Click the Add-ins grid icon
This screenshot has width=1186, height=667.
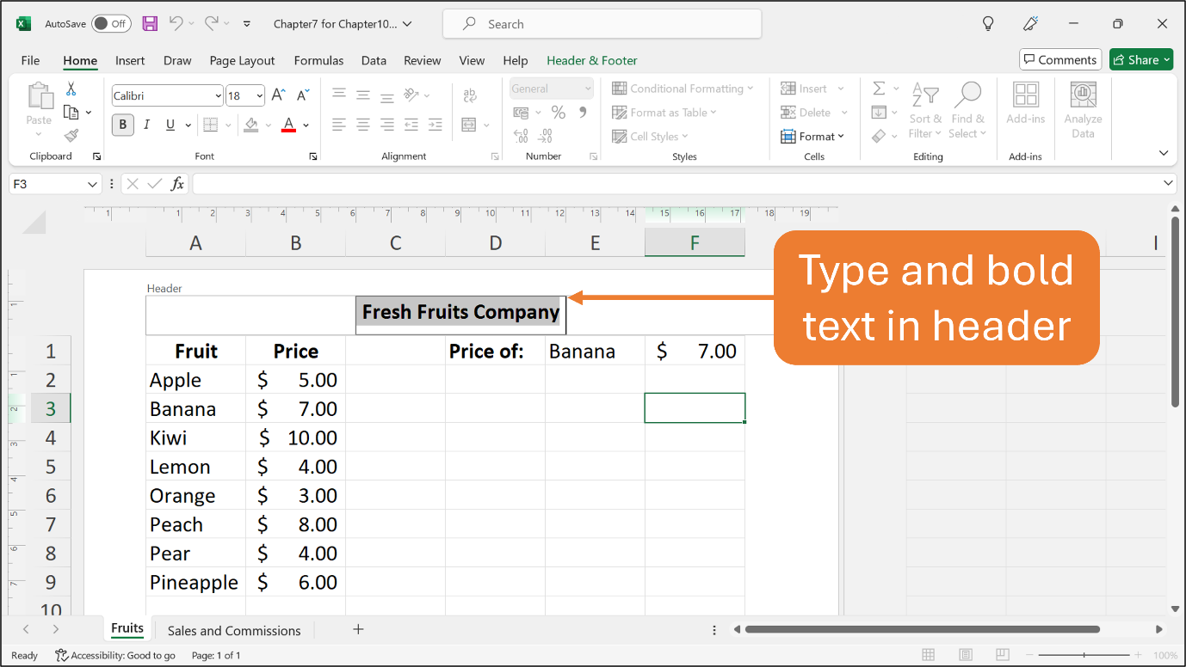point(1026,95)
